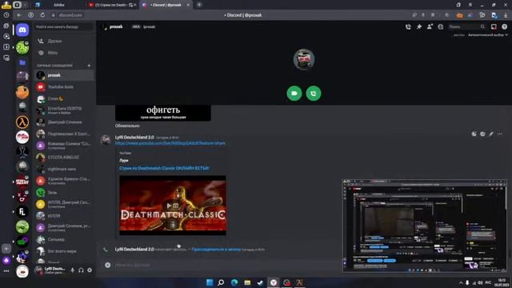Open user settings gear icon
This screenshot has width=512, height=288.
coord(90,270)
